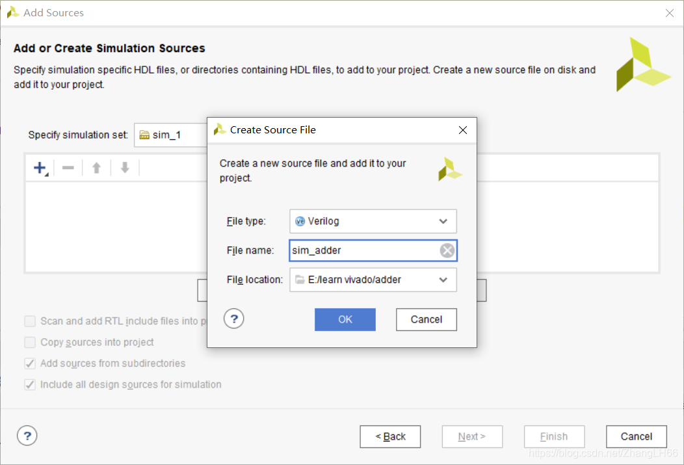
Task: Click the Verilog file type icon
Action: coord(300,221)
